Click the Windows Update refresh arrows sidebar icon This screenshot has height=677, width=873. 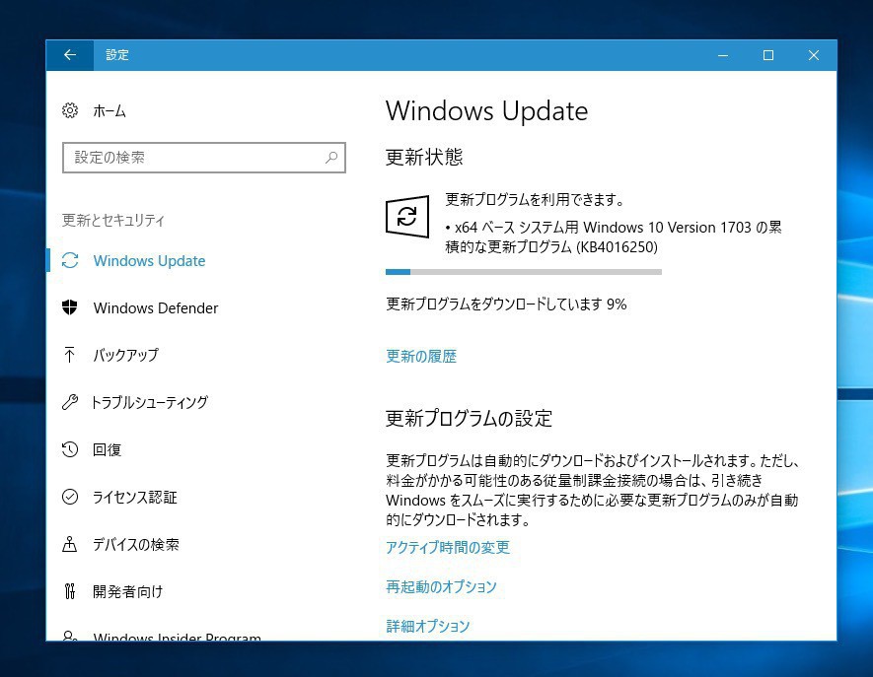click(70, 260)
